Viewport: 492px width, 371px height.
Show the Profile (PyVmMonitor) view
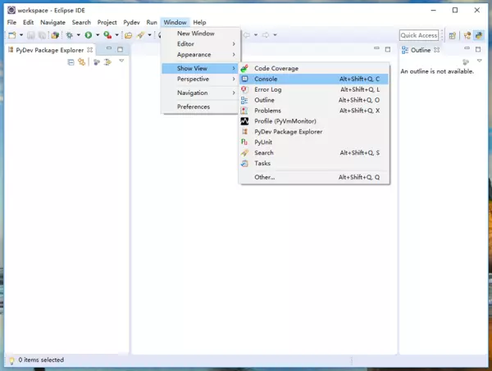coord(314,121)
